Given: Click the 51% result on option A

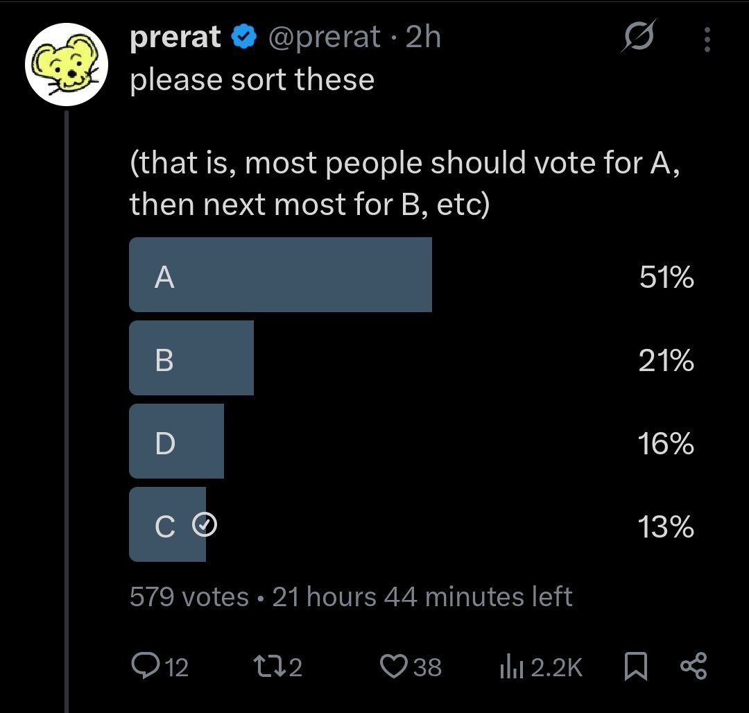Looking at the screenshot, I should 666,277.
